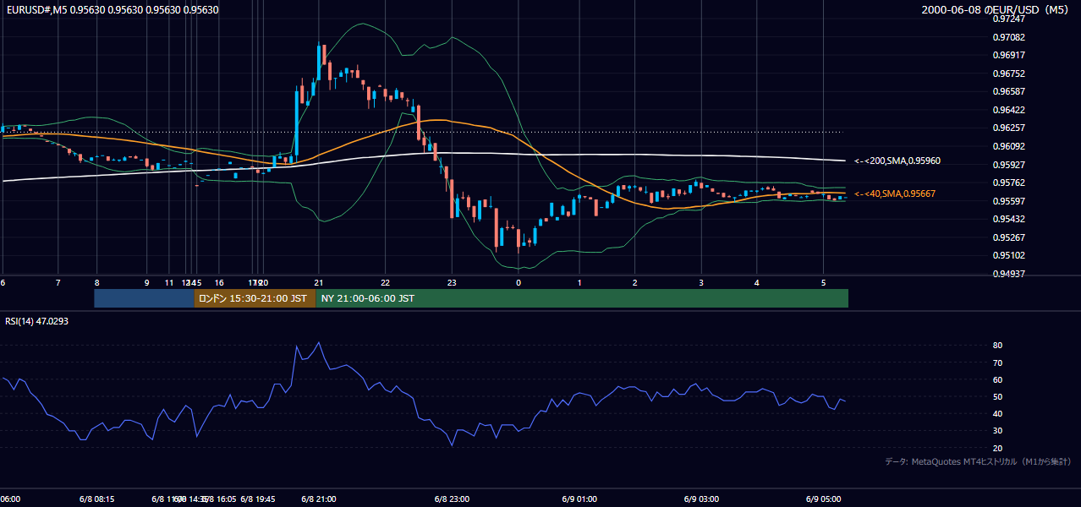Click hour label 23 on the price chart axis
This screenshot has height=507, width=1081.
452,282
